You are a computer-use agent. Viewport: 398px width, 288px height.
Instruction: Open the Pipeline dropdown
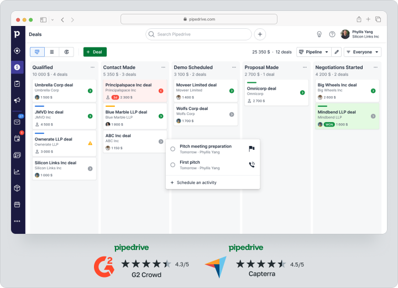pos(314,52)
